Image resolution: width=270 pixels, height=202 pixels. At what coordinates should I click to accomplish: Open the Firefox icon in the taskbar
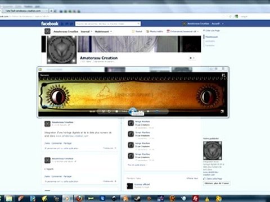coord(79,198)
